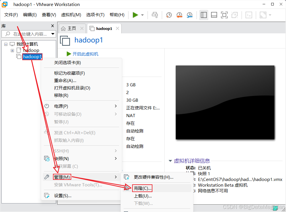The image size is (286, 212).
Task: Open the 查看(V) menu
Action: pos(49,15)
